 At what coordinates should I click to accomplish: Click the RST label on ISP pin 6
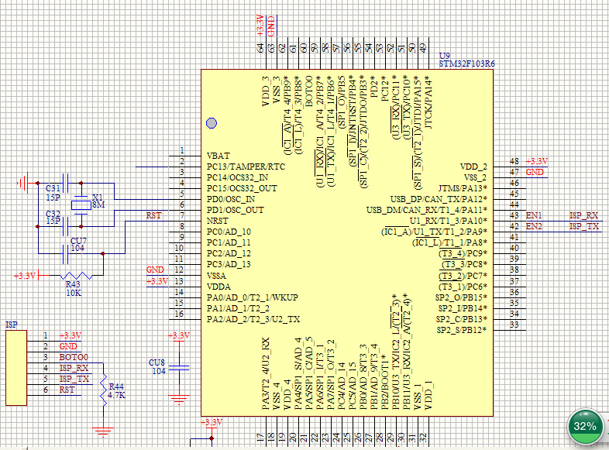pos(67,390)
